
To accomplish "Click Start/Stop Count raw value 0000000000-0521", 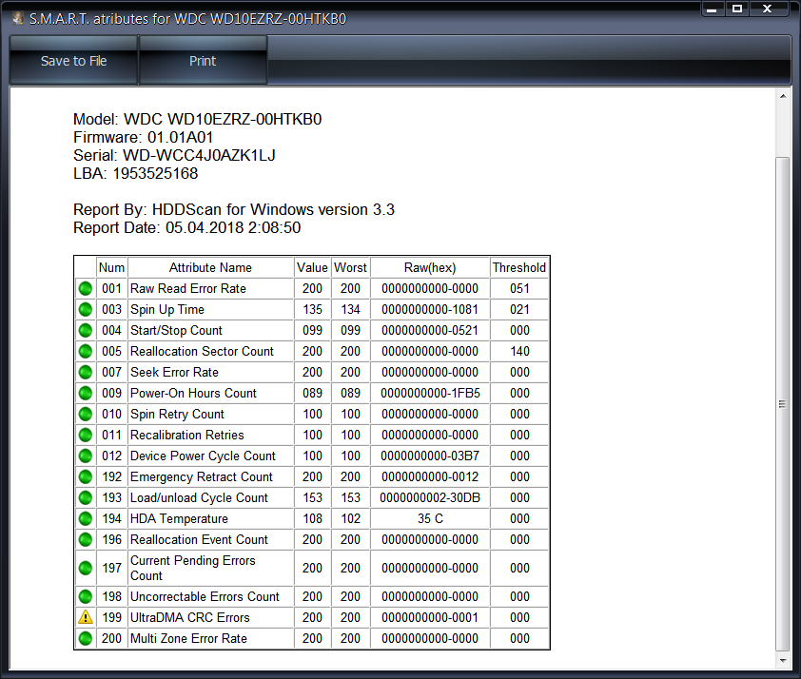I will pyautogui.click(x=430, y=330).
